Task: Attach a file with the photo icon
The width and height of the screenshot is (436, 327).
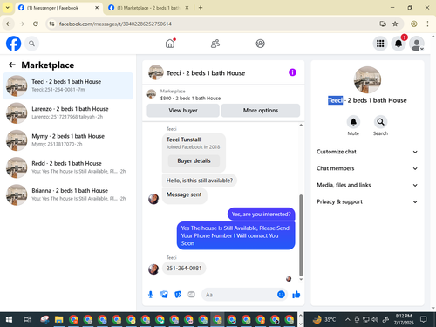Action: point(164,295)
